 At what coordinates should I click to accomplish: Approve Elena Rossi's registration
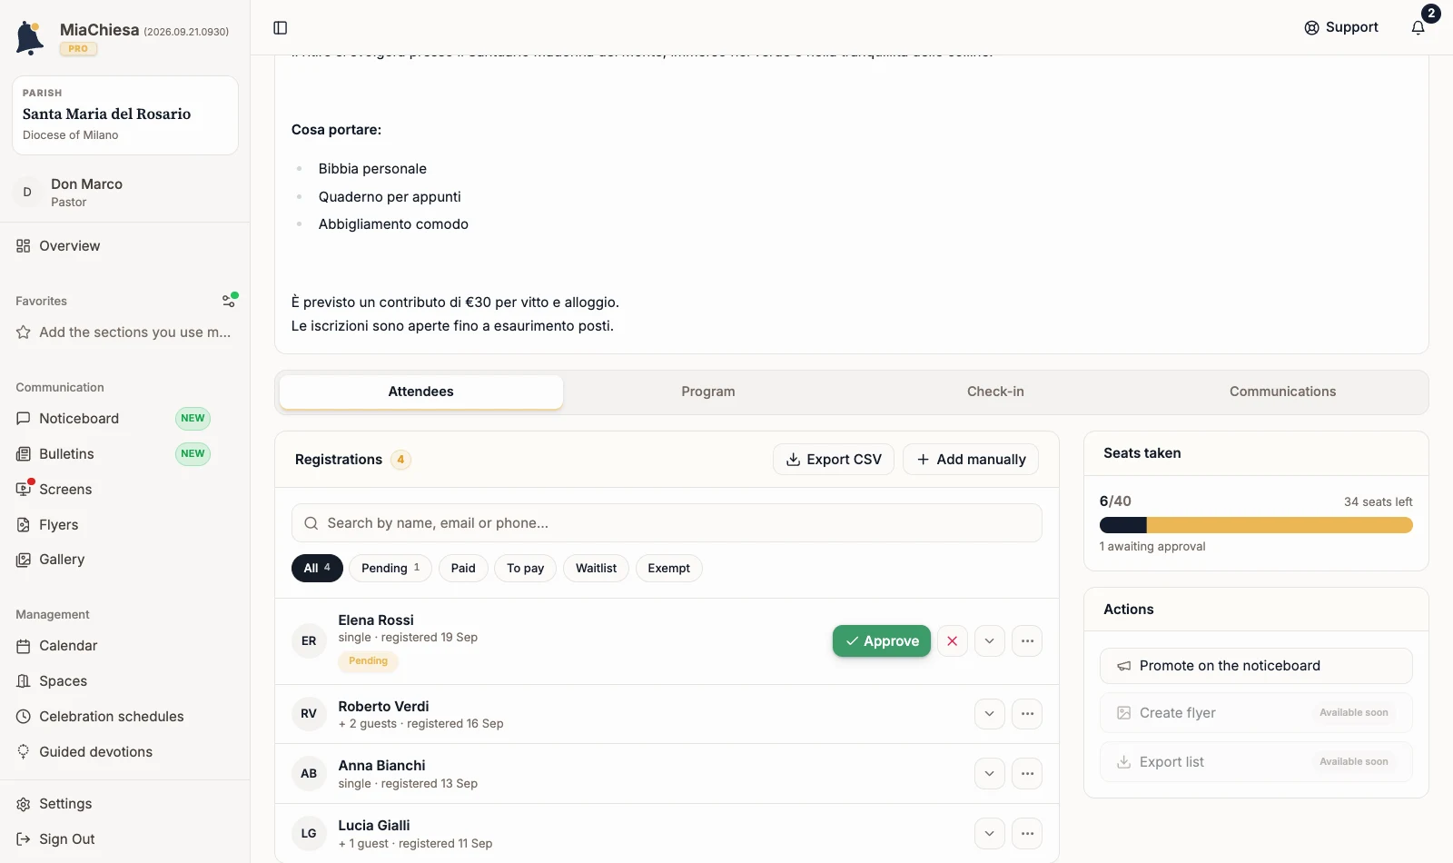point(882,641)
